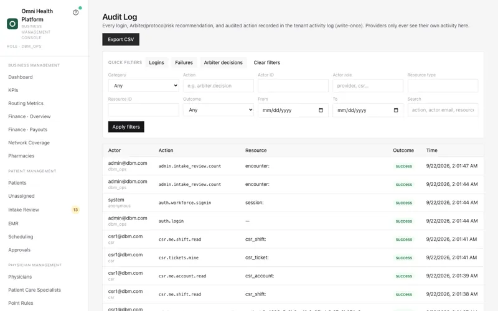The width and height of the screenshot is (498, 311).
Task: Apply the Failures quick filter
Action: (x=184, y=63)
